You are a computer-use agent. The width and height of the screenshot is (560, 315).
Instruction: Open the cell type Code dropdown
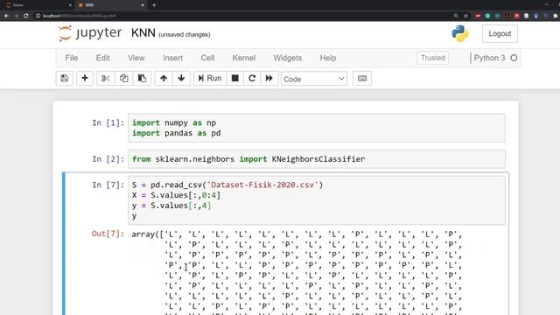(x=314, y=79)
